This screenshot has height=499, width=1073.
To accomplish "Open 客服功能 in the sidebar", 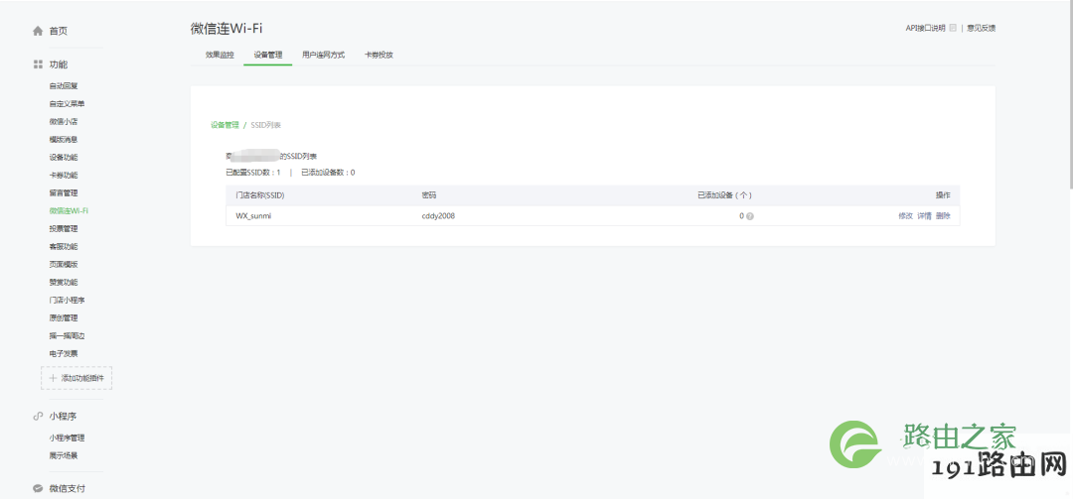I will (64, 246).
